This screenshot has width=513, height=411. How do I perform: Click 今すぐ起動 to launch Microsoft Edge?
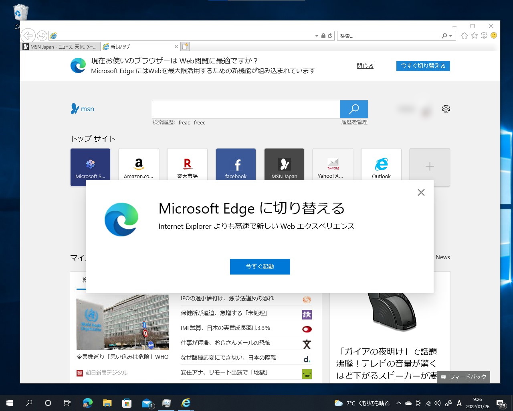coord(260,267)
